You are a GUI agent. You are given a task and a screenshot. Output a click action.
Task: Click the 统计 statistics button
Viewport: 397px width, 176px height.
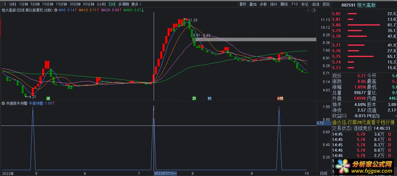pyautogui.click(x=274, y=4)
